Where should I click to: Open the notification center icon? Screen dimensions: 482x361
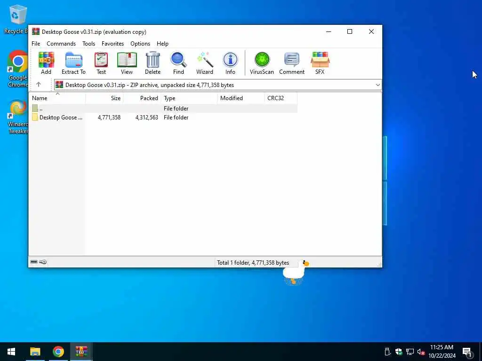click(x=467, y=352)
